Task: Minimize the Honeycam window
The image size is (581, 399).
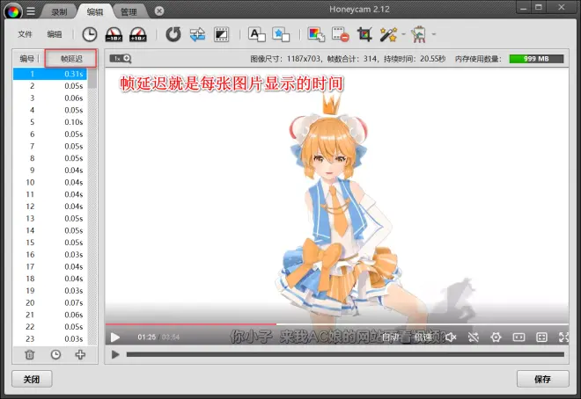Action: coord(523,7)
